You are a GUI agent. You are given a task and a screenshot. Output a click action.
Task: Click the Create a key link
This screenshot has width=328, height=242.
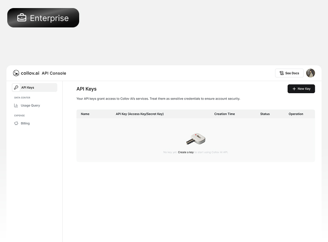pos(185,152)
